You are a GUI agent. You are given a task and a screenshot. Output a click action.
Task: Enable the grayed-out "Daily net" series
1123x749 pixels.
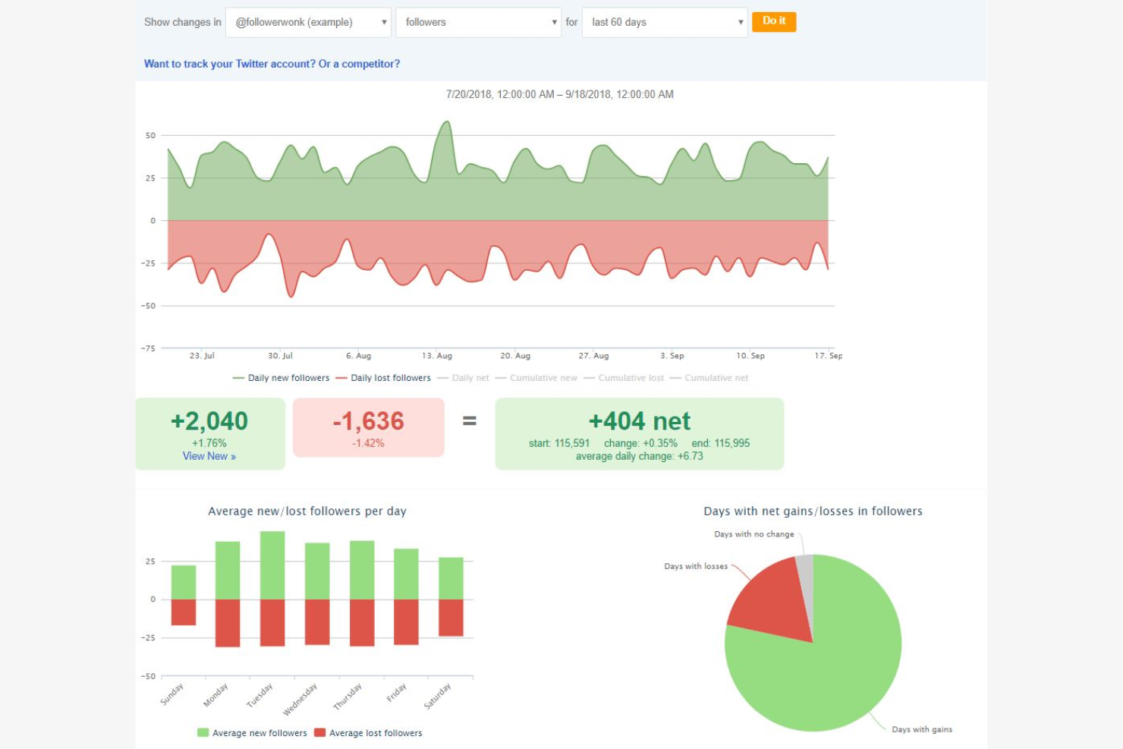click(469, 377)
